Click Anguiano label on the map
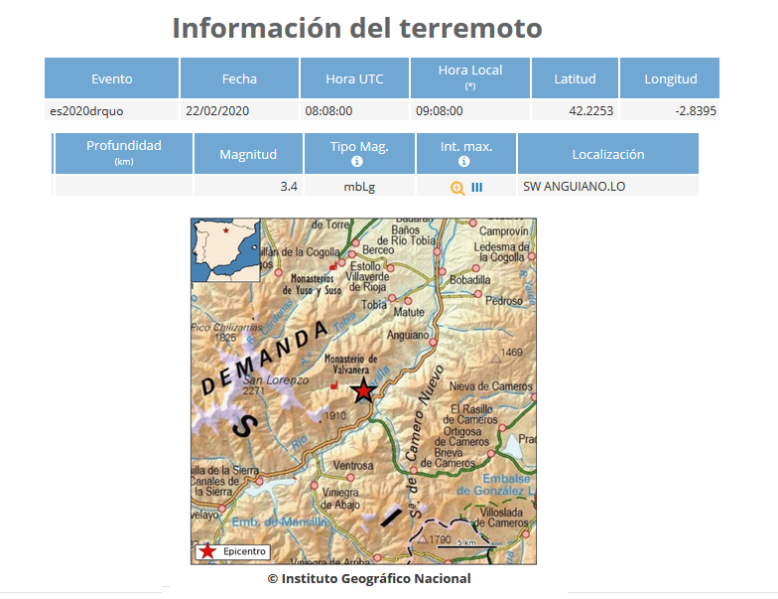Image resolution: width=778 pixels, height=599 pixels. coord(408,336)
